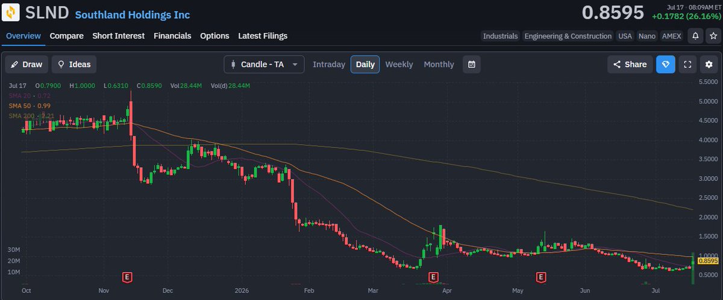Expand the Candle - TA chart type dropdown
723x300 pixels.
[x=264, y=64]
